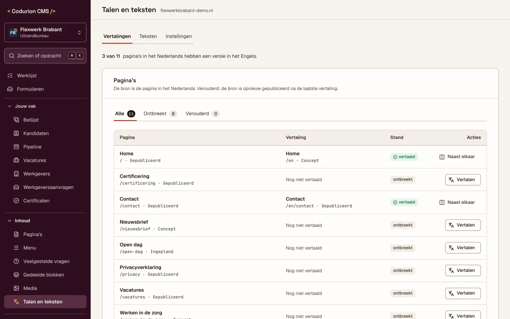Open Naast elkaar for the Home page

pos(457,157)
